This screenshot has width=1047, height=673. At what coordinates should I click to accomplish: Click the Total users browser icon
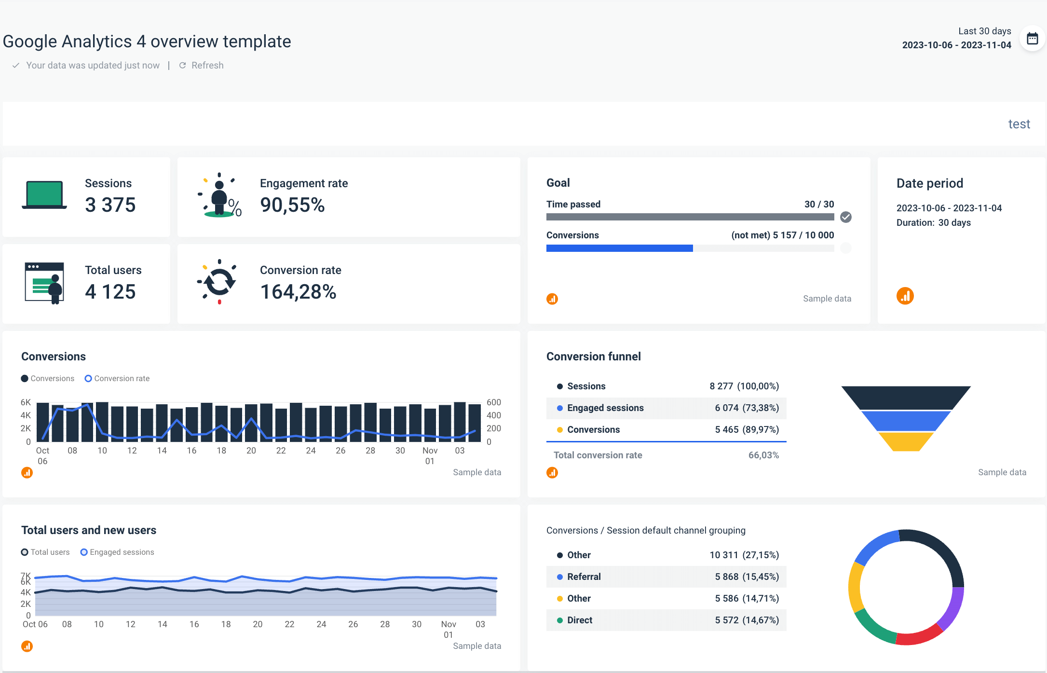pos(43,282)
